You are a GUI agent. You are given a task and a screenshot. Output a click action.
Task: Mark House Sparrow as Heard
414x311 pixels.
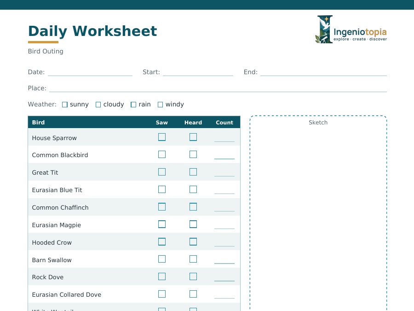point(193,137)
